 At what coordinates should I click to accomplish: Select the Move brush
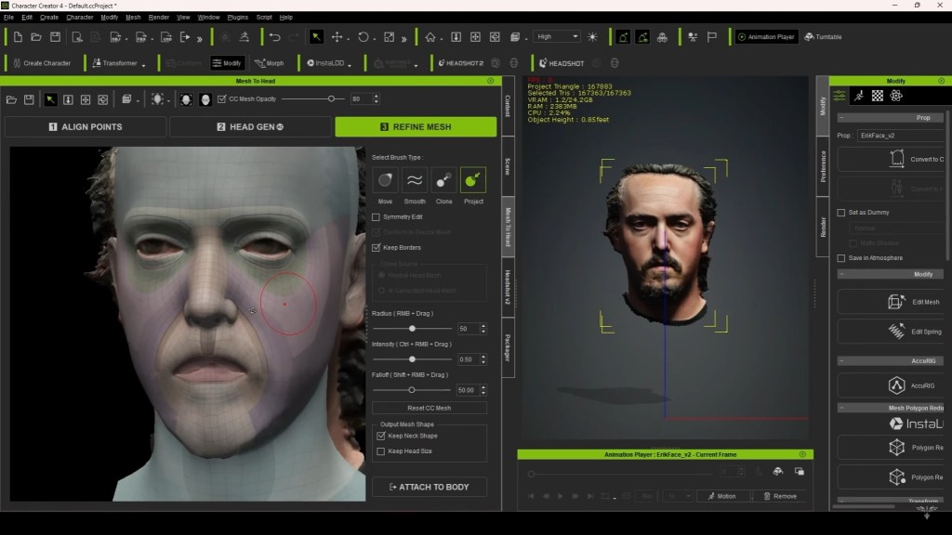(385, 180)
